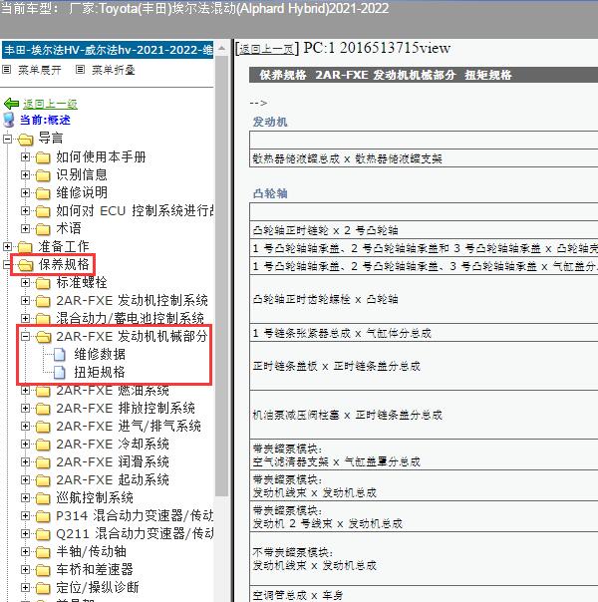
Task: Select 维修说明 in the tree
Action: (82, 192)
